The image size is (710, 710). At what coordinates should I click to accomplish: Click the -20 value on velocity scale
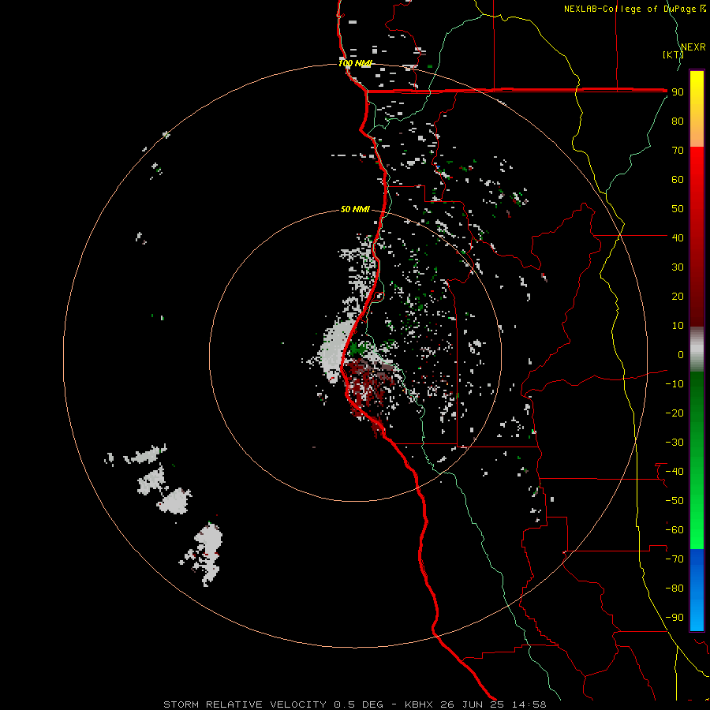click(x=674, y=413)
